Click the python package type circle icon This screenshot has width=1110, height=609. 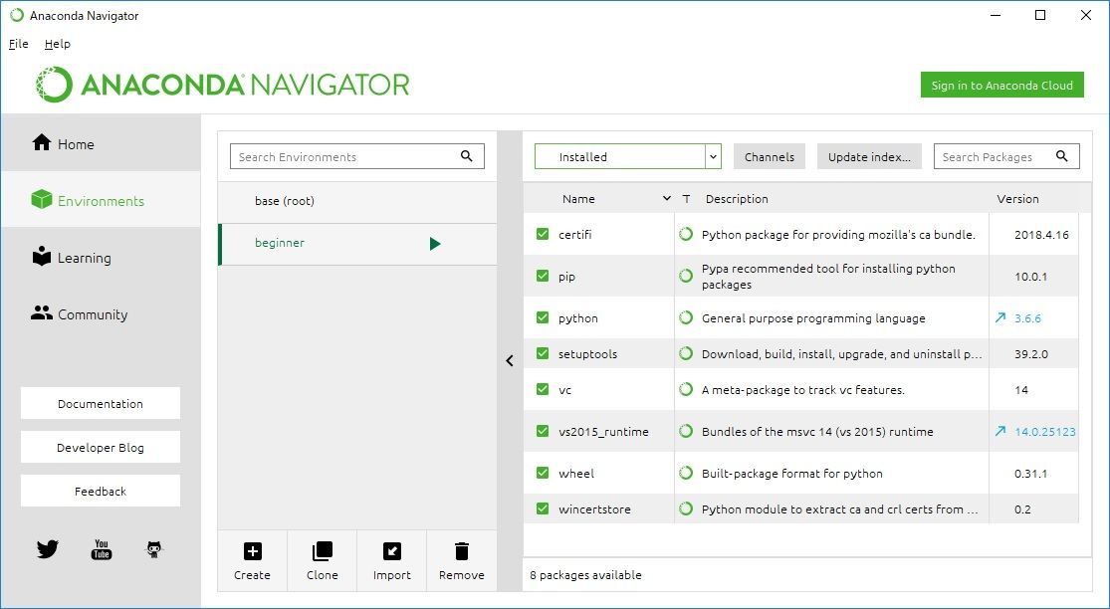pos(685,317)
